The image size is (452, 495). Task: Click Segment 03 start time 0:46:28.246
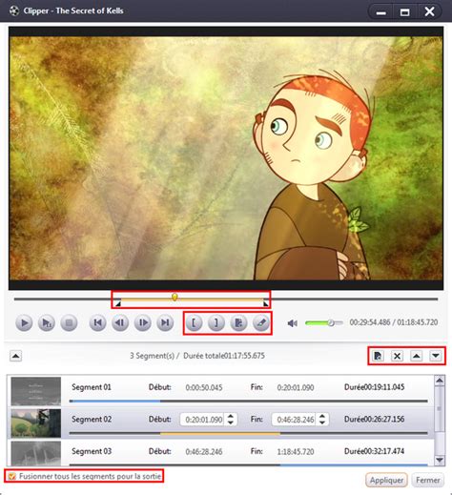[x=204, y=452]
